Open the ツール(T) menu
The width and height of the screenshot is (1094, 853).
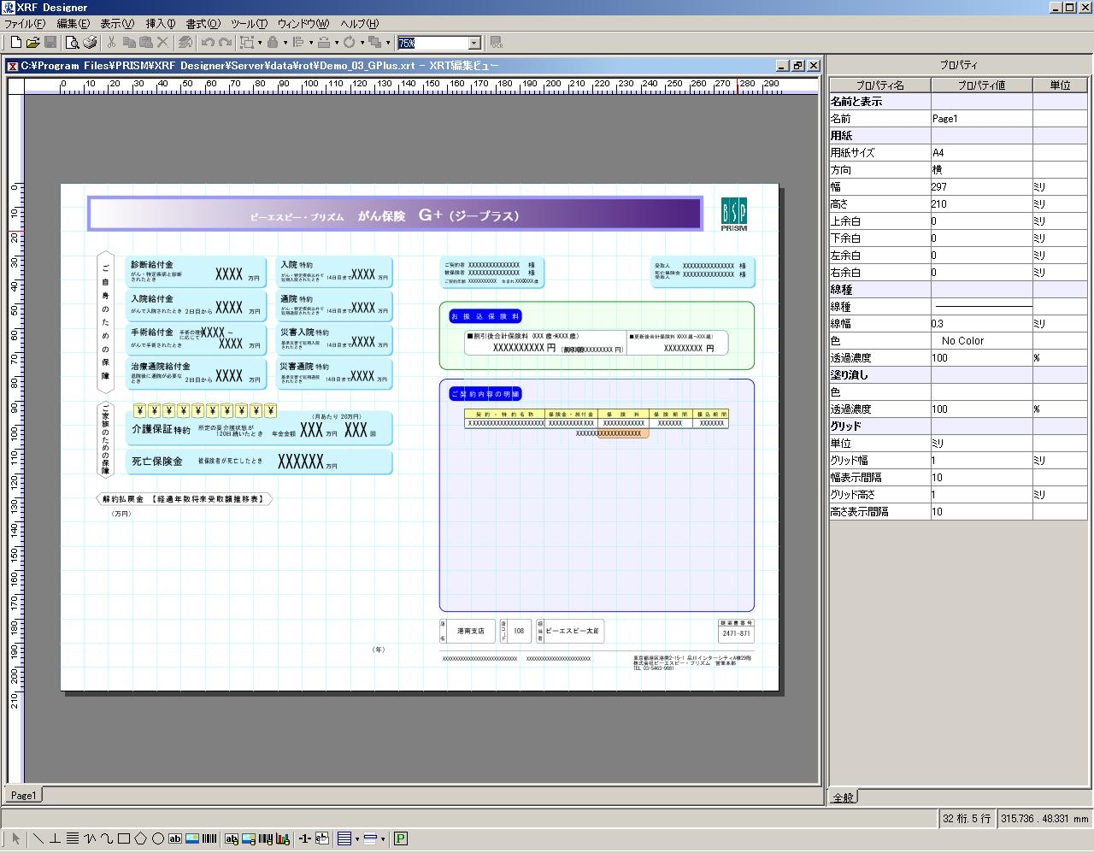click(x=249, y=23)
